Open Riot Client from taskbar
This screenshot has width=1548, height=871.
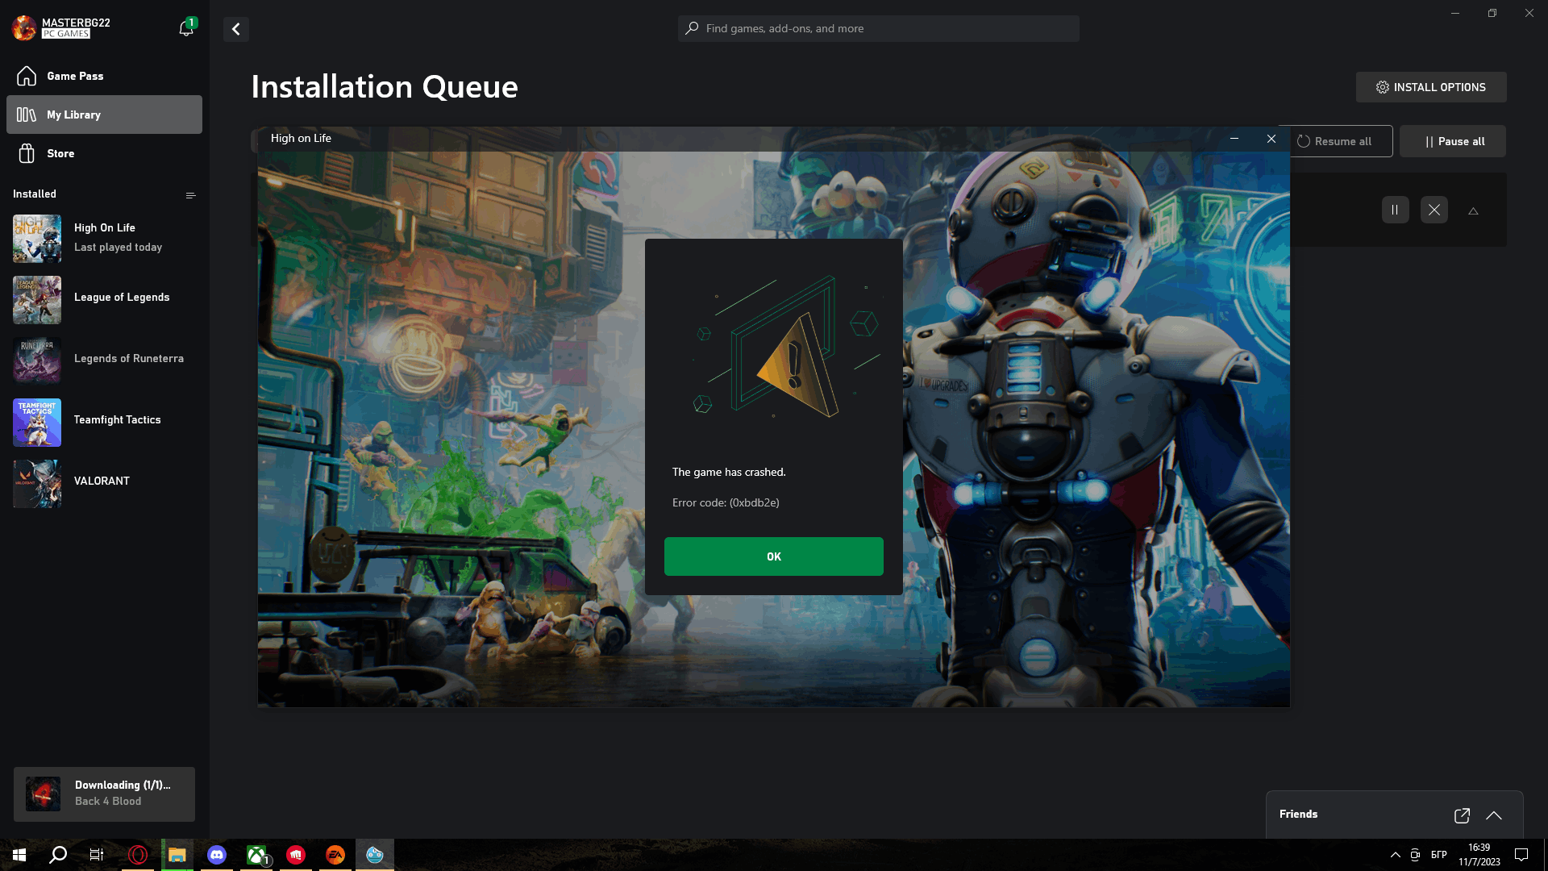[296, 855]
